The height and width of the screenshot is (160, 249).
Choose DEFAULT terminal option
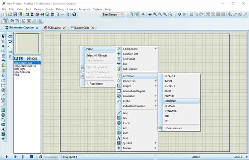tap(181, 76)
